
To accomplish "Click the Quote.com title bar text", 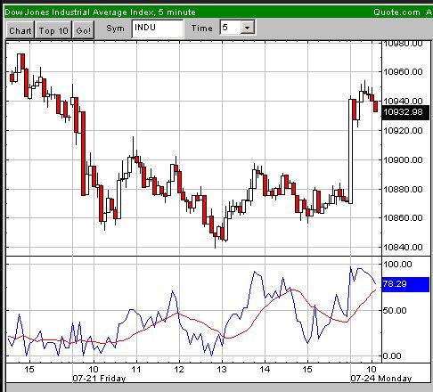I will (396, 12).
